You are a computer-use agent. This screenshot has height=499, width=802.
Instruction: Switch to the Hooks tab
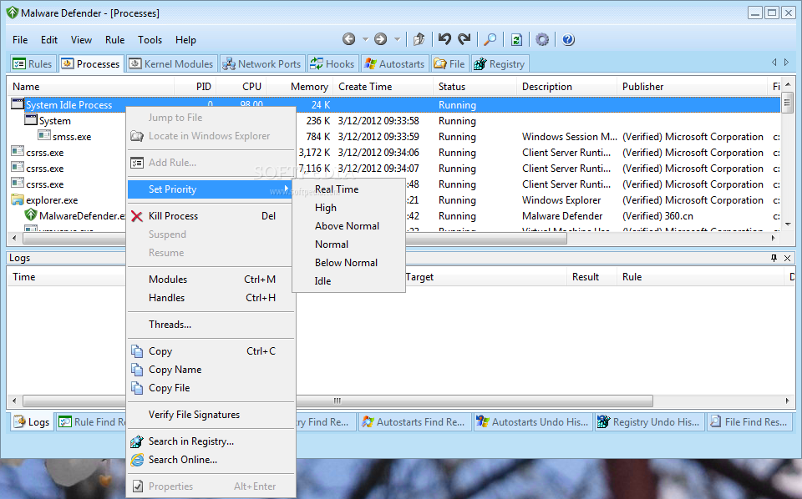coord(332,64)
